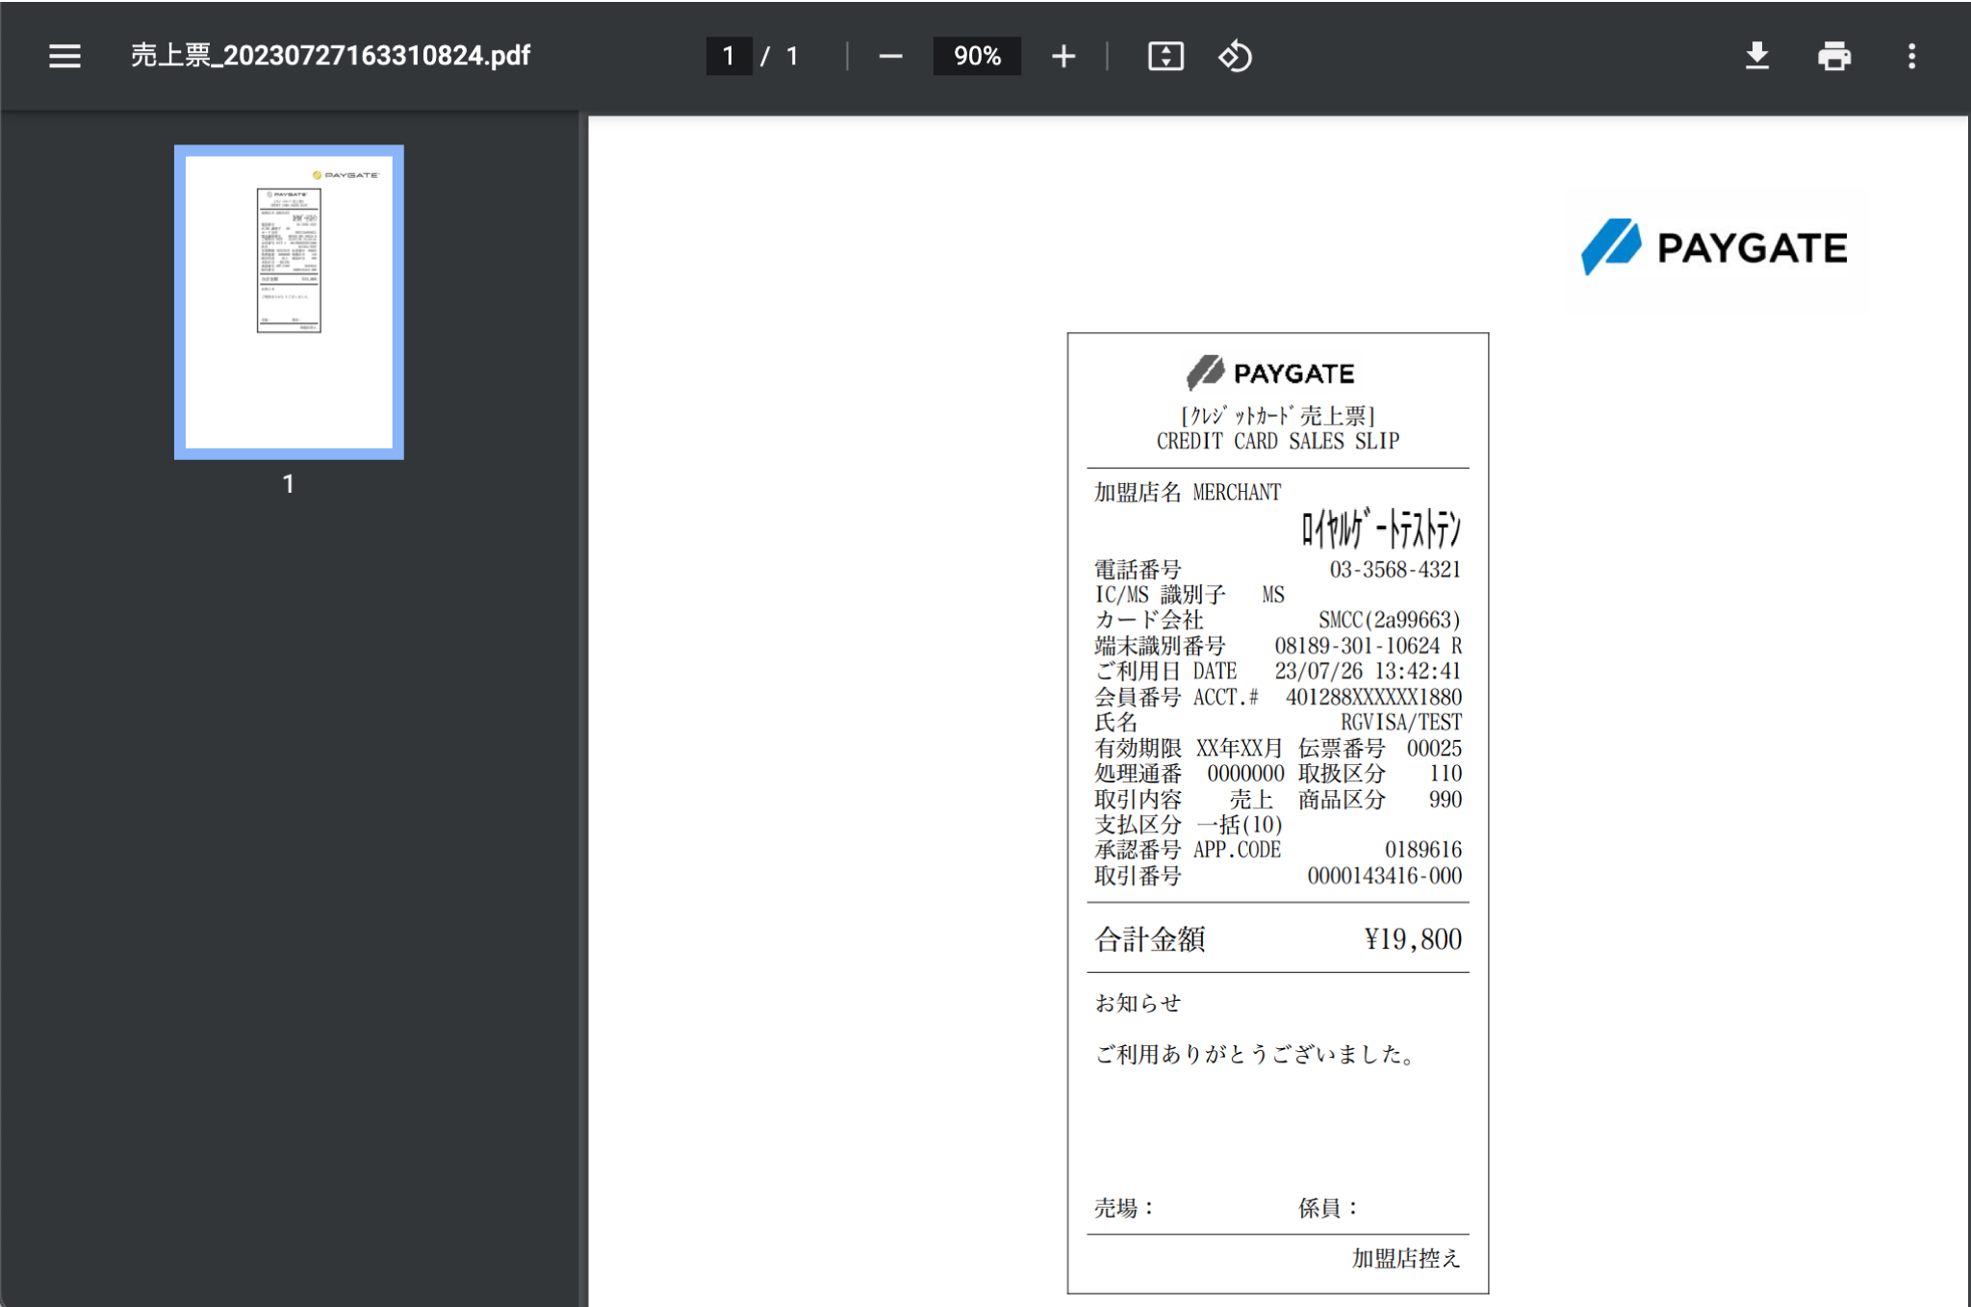Print the sales slip PDF
The height and width of the screenshot is (1307, 1971).
(x=1834, y=56)
